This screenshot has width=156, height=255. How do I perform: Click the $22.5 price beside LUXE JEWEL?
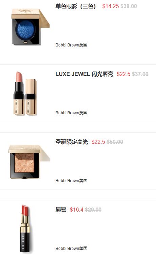[124, 74]
